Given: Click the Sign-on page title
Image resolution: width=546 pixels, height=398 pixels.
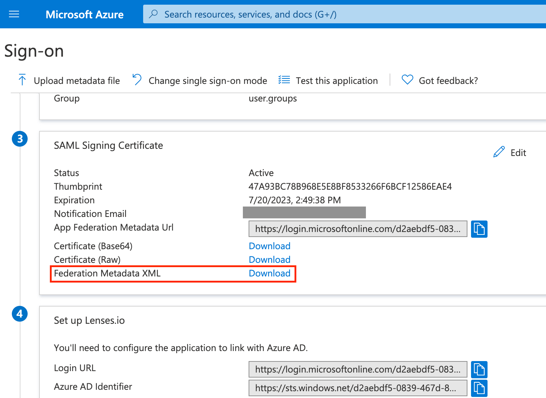Looking at the screenshot, I should click(34, 51).
